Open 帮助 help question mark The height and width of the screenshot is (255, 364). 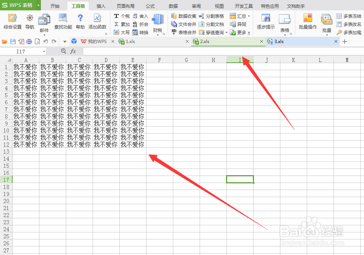point(80,21)
